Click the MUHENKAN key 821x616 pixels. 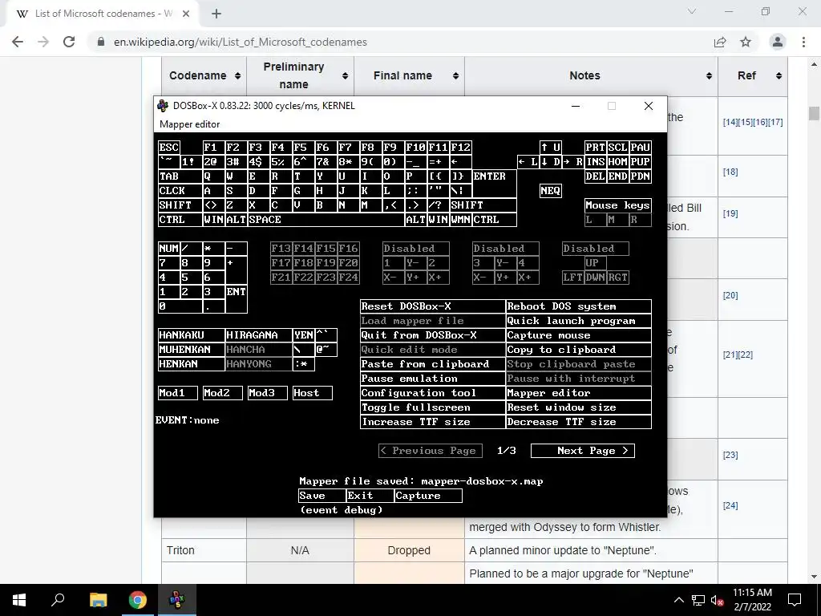(x=191, y=350)
